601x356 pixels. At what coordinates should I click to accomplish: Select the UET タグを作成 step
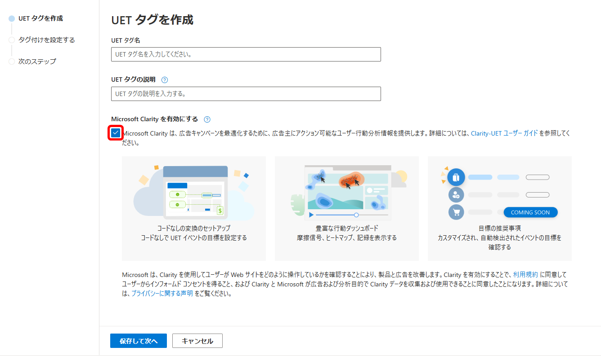[x=40, y=18]
